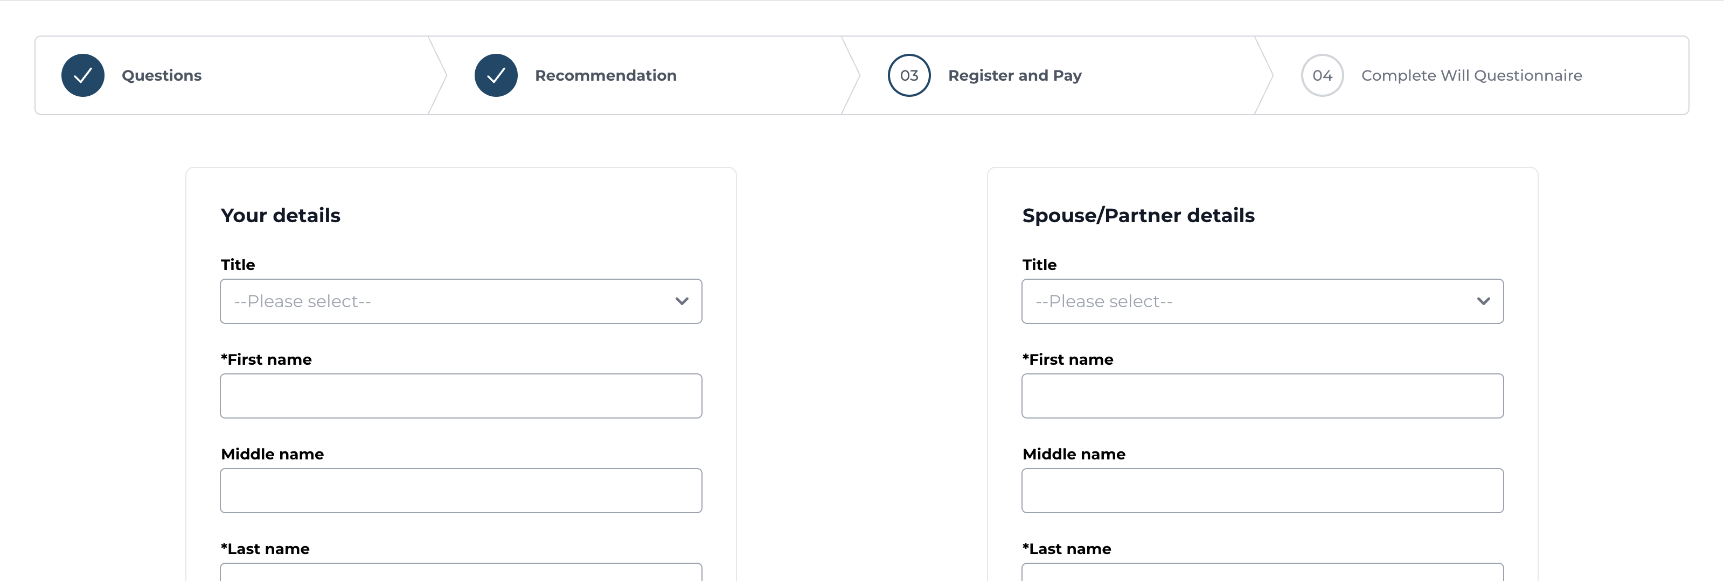
Task: Open the Your details Title dropdown
Action: [x=461, y=302]
